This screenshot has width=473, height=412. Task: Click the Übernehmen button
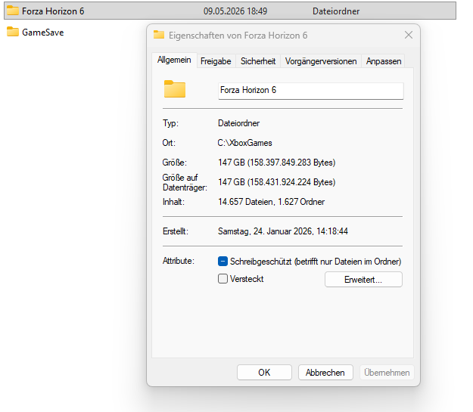(387, 373)
